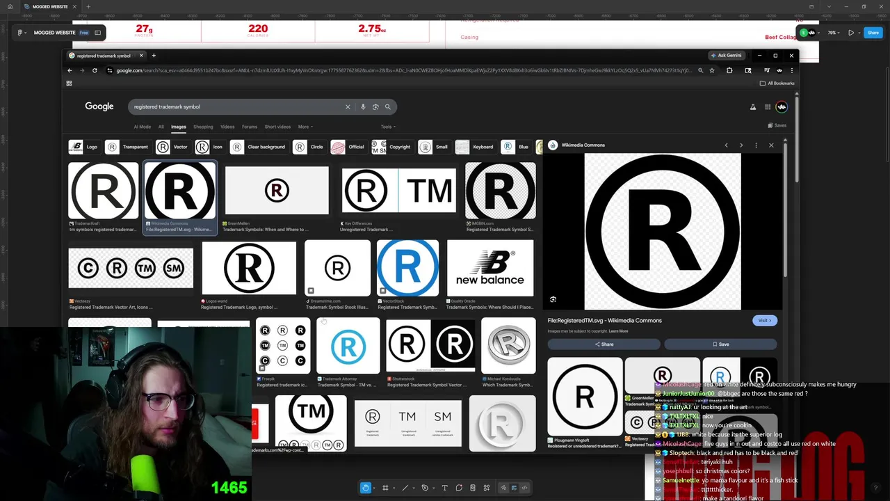Clear the Google search text
Screen dimensions: 890x501
coord(348,106)
